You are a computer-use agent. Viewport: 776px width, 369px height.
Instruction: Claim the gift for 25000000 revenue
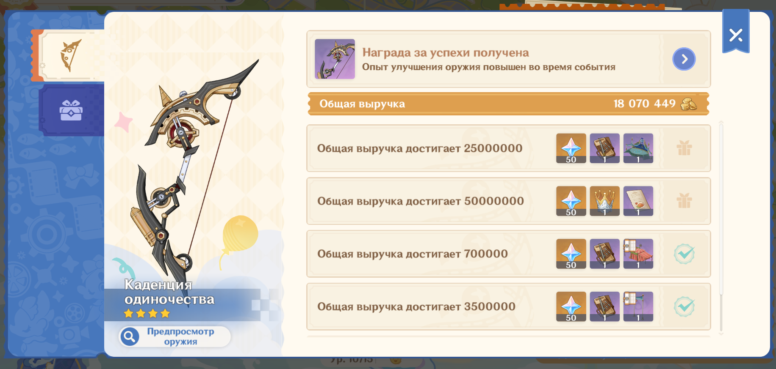coord(684,148)
